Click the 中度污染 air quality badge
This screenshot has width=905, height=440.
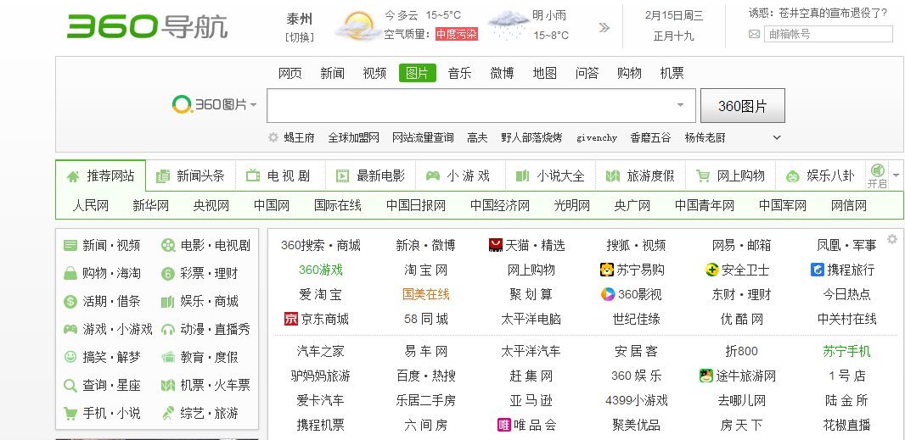[x=457, y=34]
